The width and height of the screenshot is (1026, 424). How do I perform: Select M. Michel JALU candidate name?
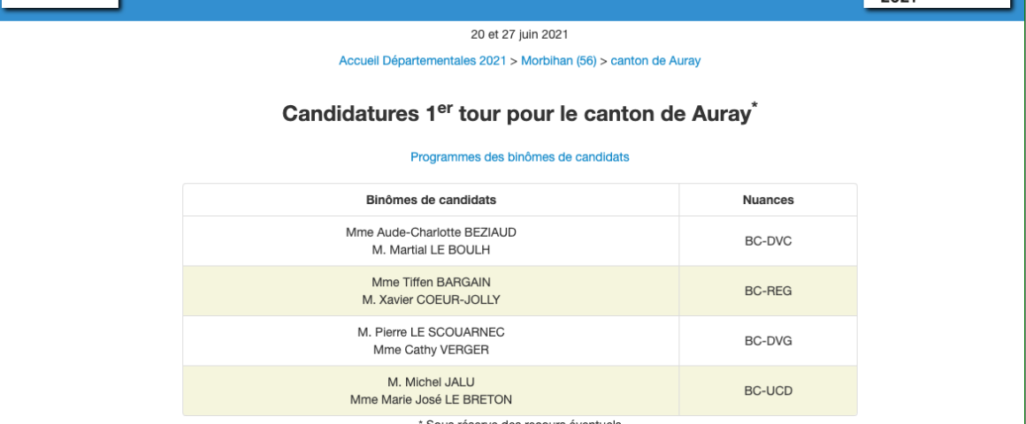pyautogui.click(x=431, y=382)
